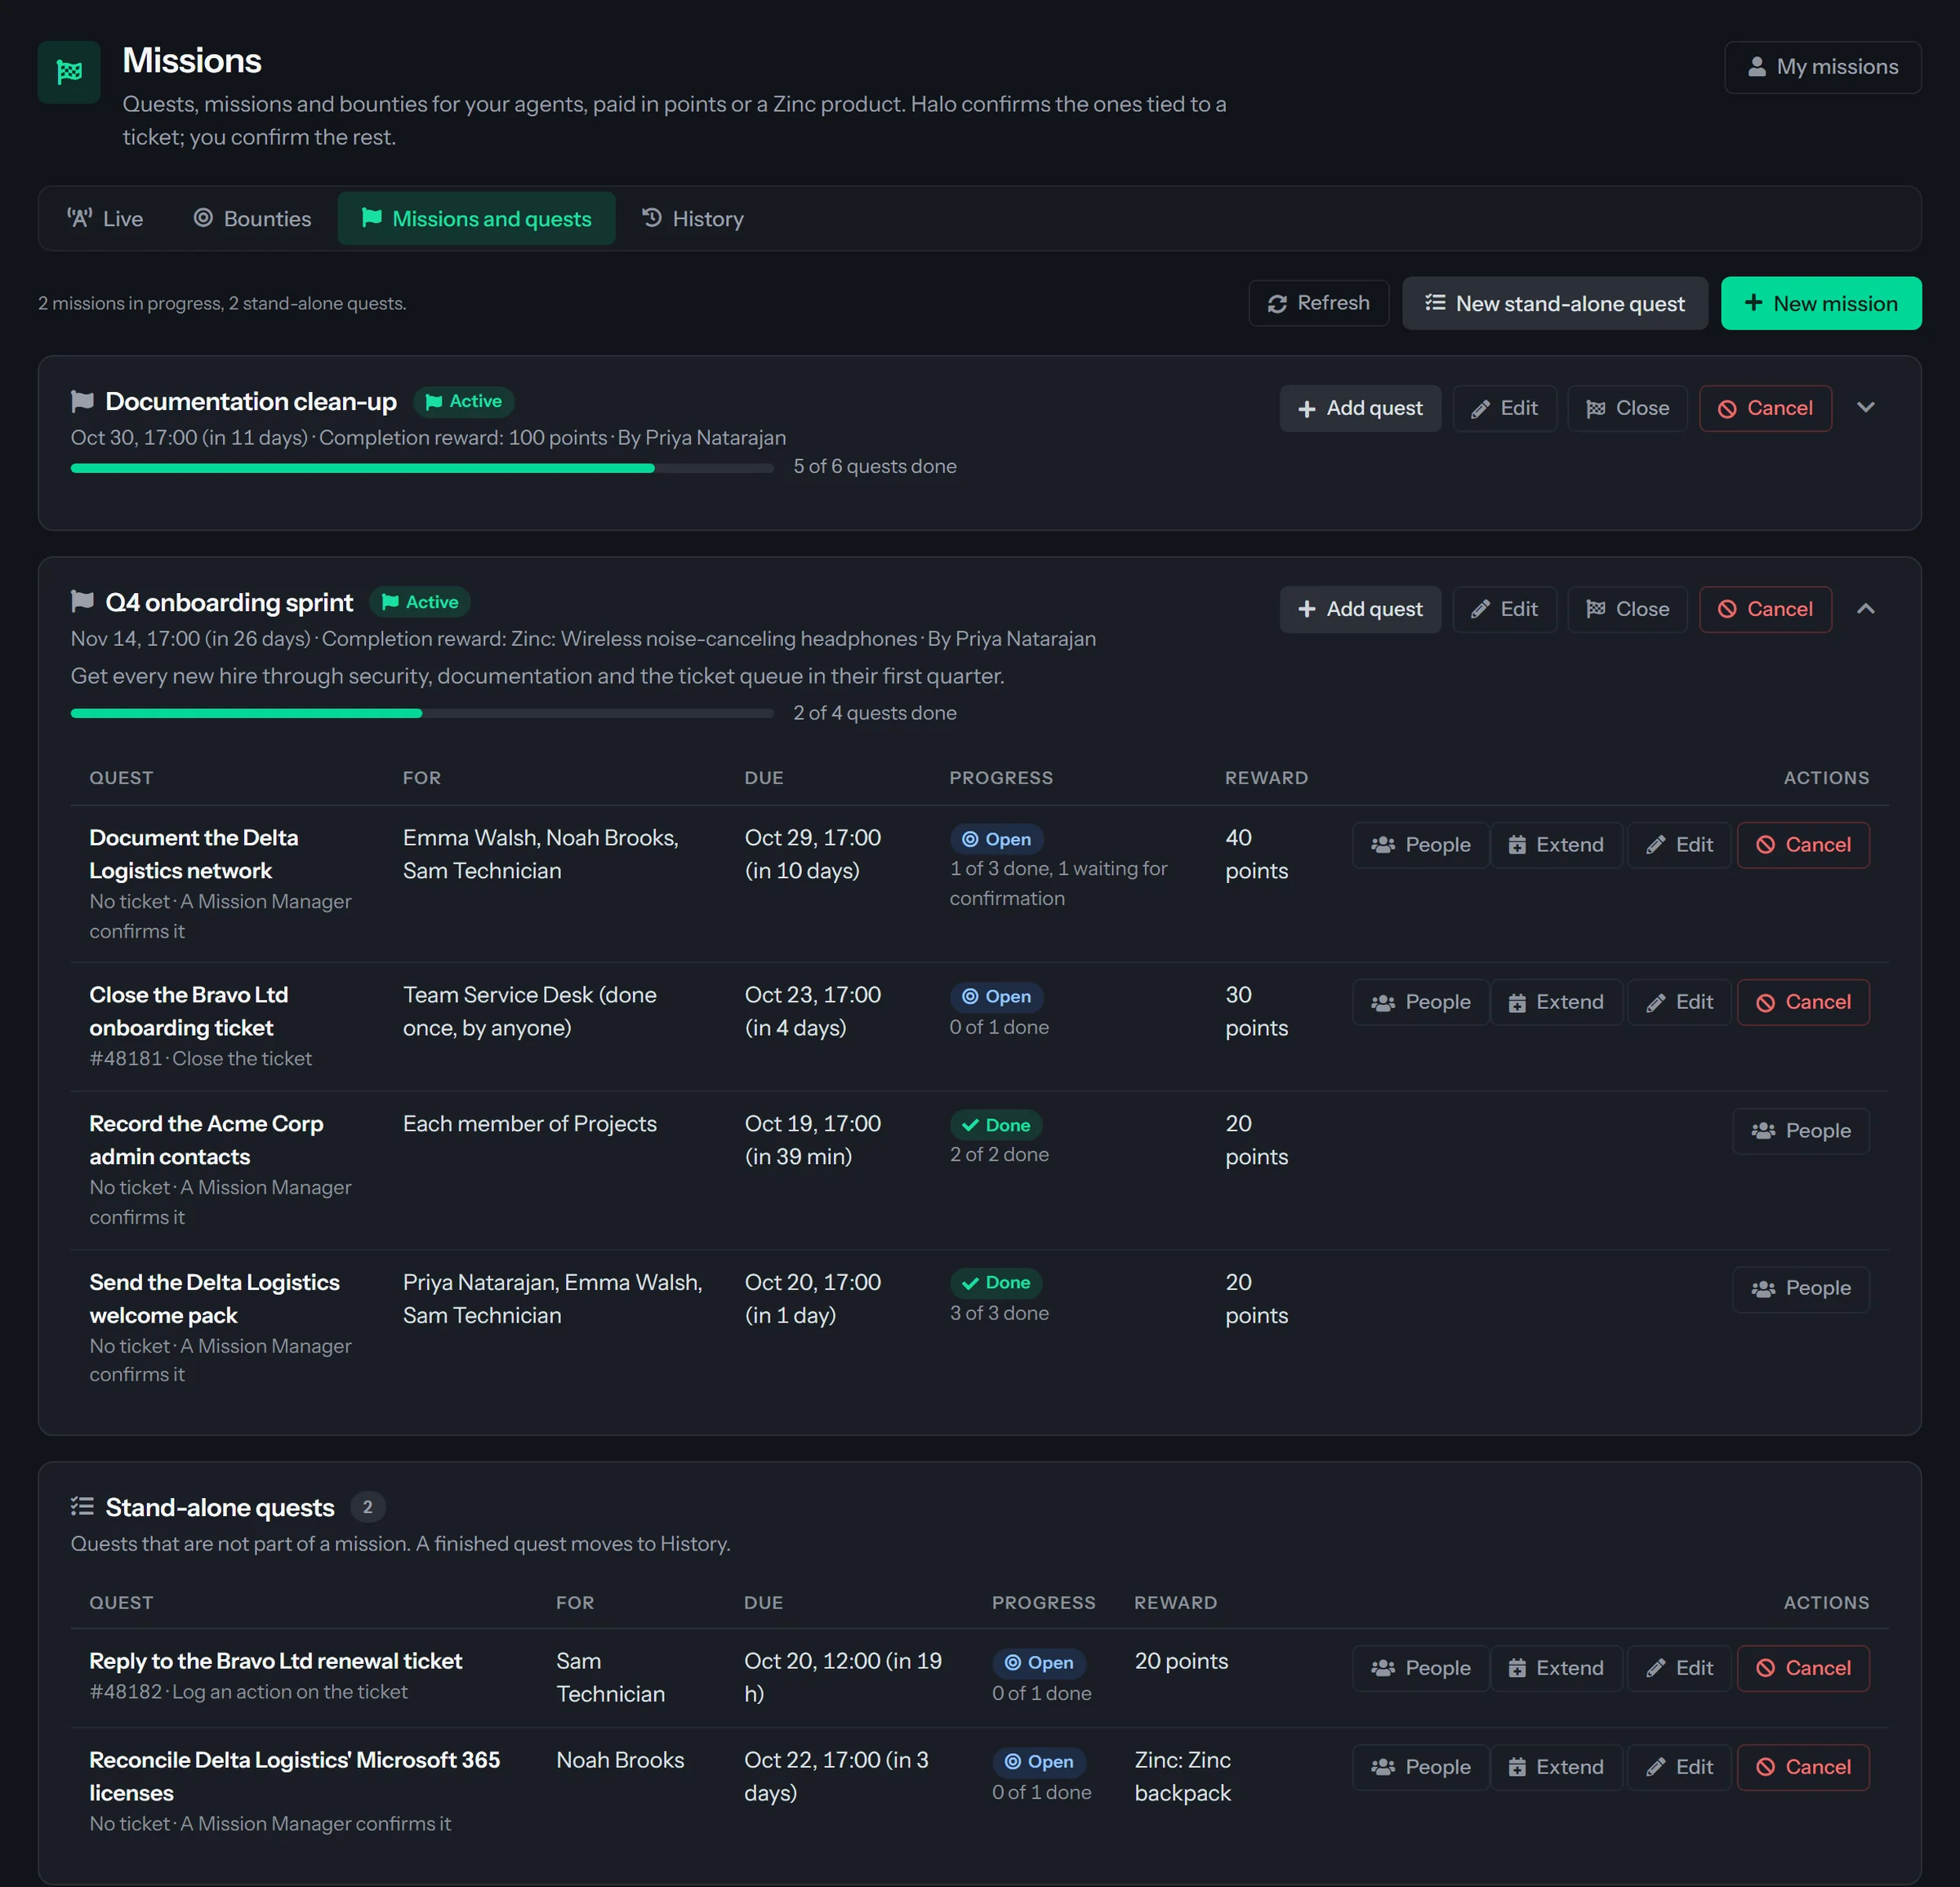Edit the Q4 onboarding sprint mission
This screenshot has height=1887, width=1960.
[x=1504, y=609]
